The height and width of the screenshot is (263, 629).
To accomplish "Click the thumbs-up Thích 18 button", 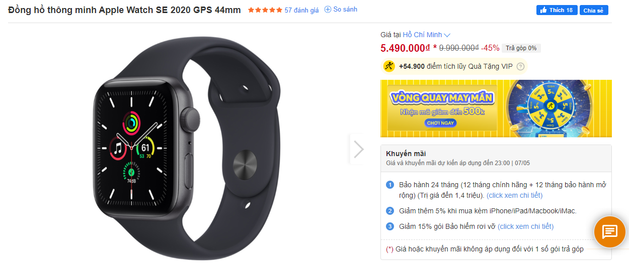I will pyautogui.click(x=557, y=10).
